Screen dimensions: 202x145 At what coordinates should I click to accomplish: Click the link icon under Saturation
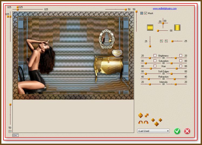coord(164,63)
